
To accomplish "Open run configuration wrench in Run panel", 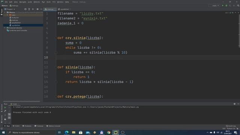I will coord(5,111).
